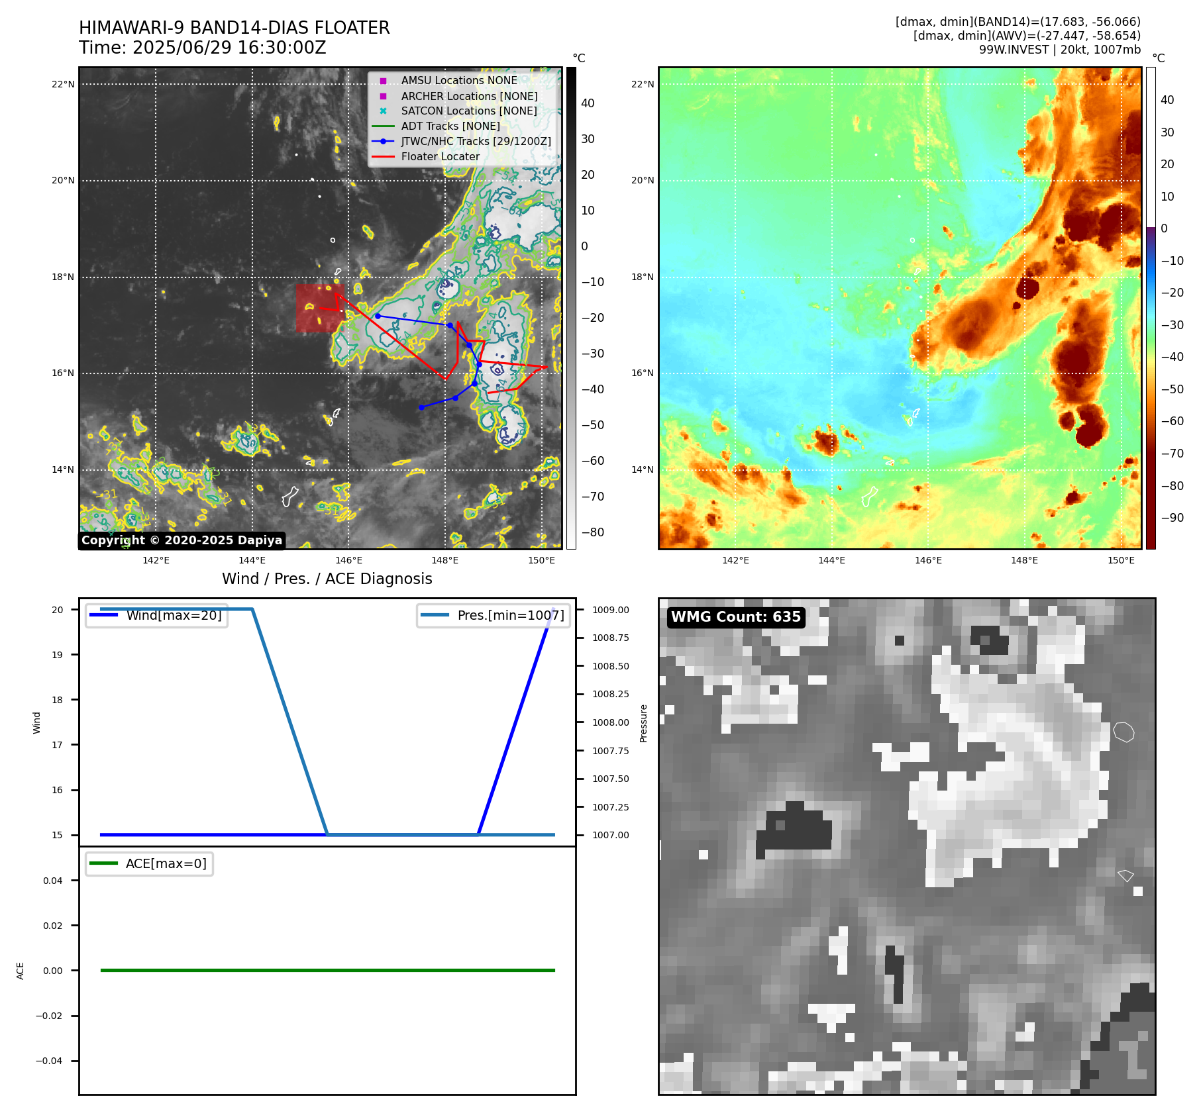
Task: Click the ARCHER Locations [NONE] legend entry
Action: pos(469,96)
